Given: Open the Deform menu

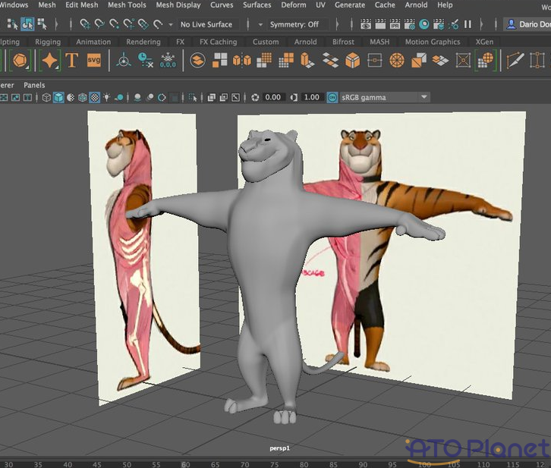Looking at the screenshot, I should tap(294, 5).
